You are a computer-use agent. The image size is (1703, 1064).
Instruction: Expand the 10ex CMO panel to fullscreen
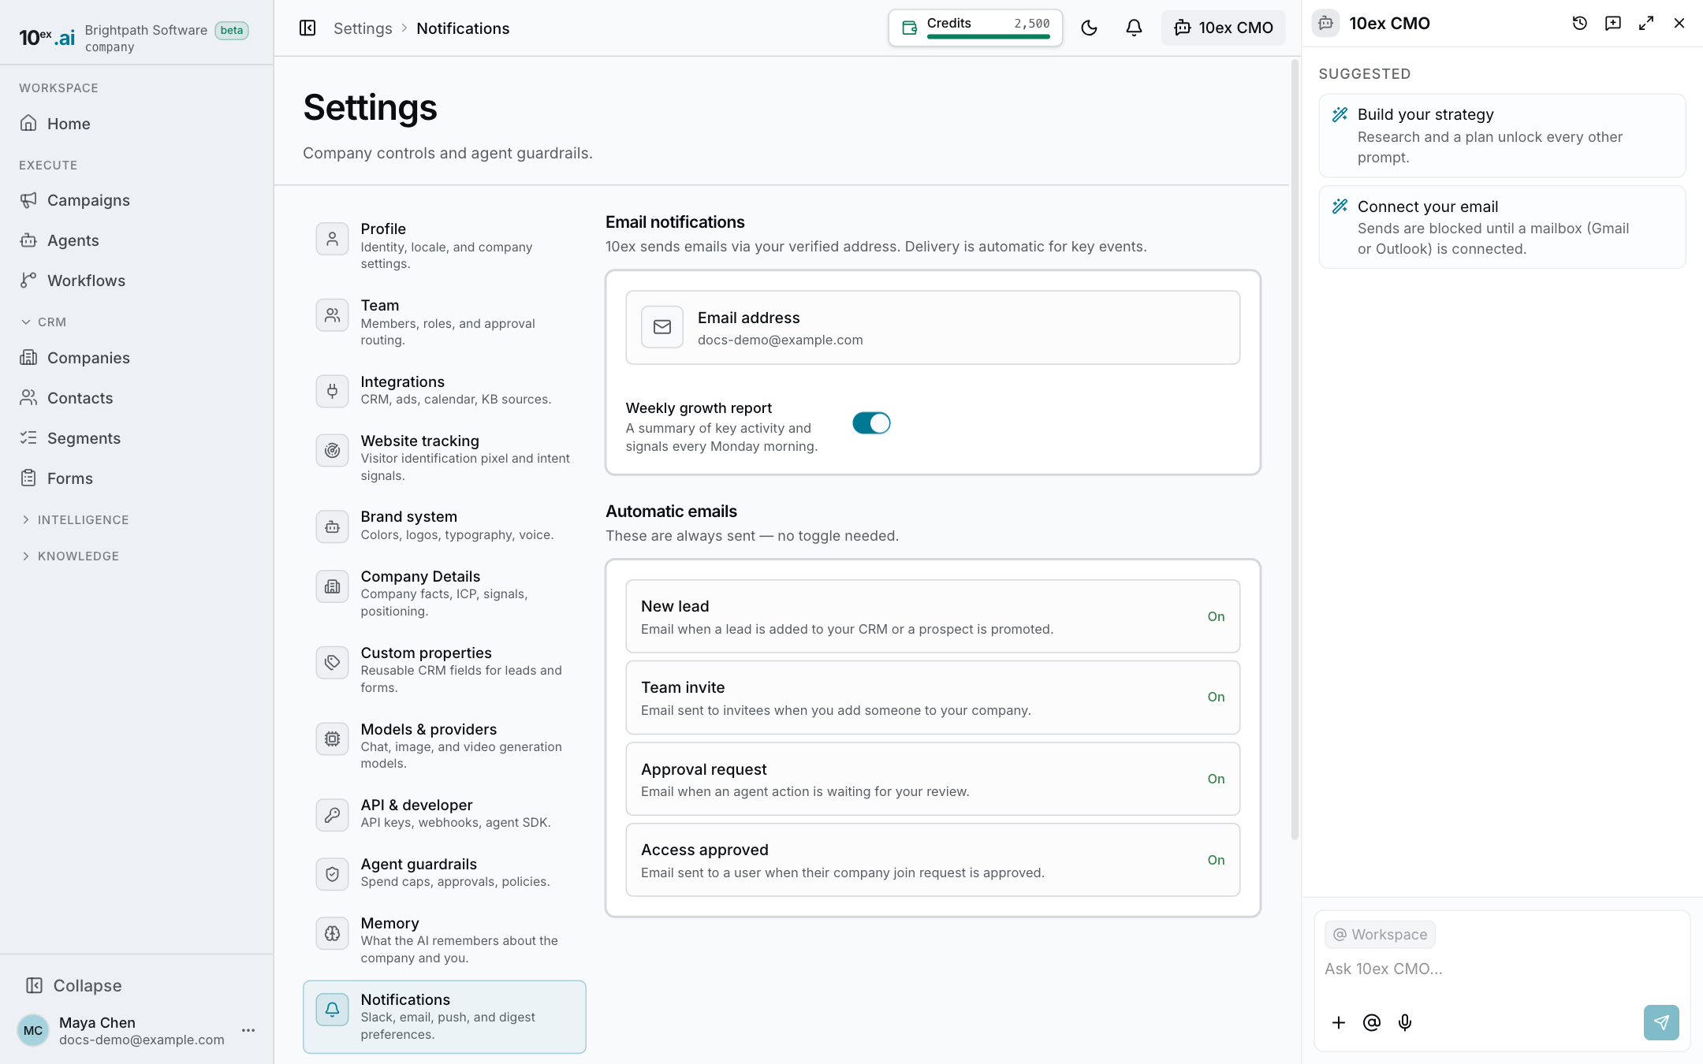tap(1646, 24)
